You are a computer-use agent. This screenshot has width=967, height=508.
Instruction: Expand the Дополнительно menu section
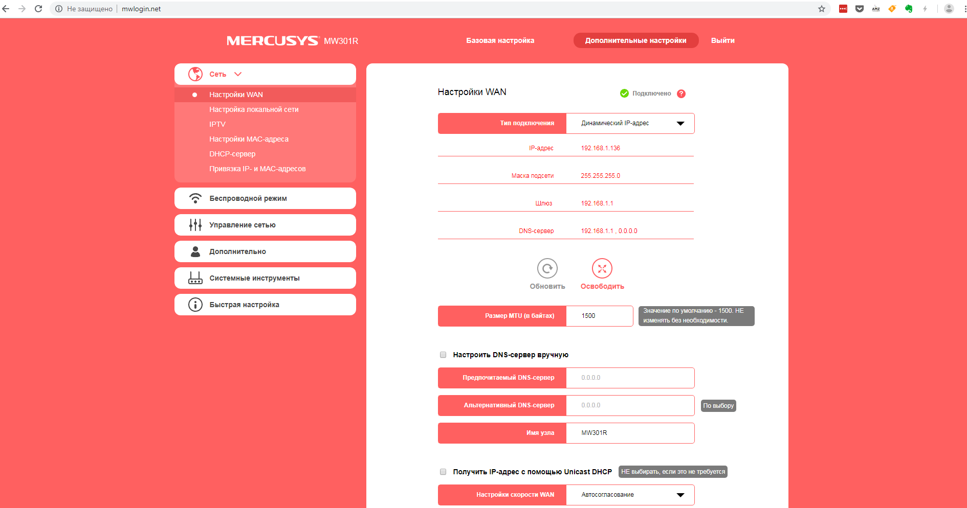(265, 251)
